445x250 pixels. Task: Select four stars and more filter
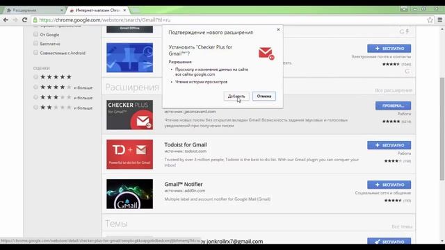pyautogui.click(x=35, y=87)
